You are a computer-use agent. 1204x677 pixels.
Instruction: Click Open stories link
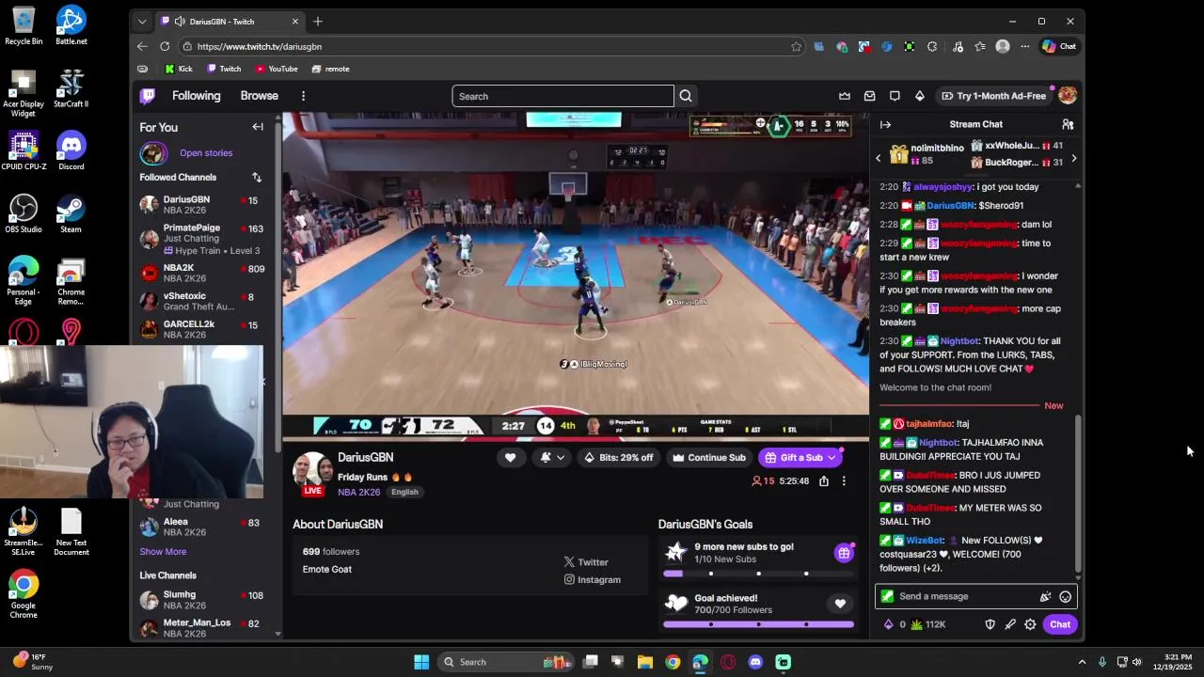[x=206, y=153]
